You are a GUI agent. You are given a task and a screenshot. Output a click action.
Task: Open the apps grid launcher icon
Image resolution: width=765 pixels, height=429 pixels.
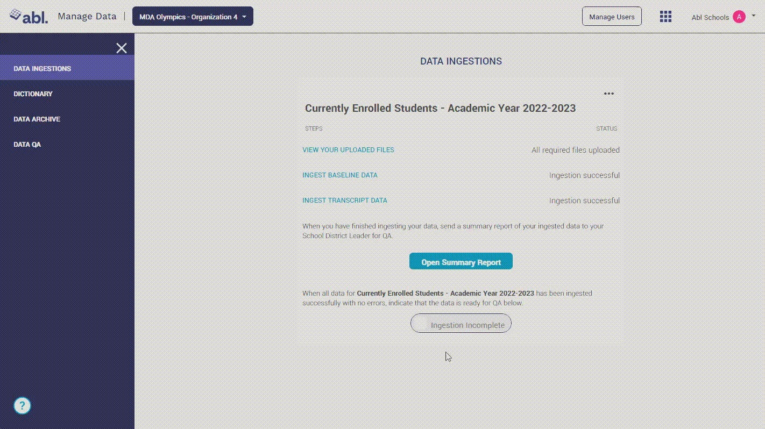point(665,17)
